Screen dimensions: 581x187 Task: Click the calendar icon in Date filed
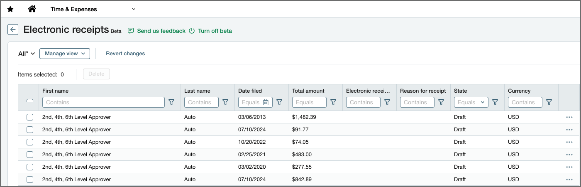[266, 102]
